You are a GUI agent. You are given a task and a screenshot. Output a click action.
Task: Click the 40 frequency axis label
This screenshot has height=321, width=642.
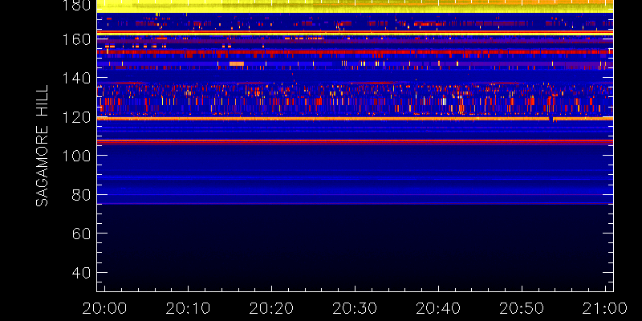82,272
